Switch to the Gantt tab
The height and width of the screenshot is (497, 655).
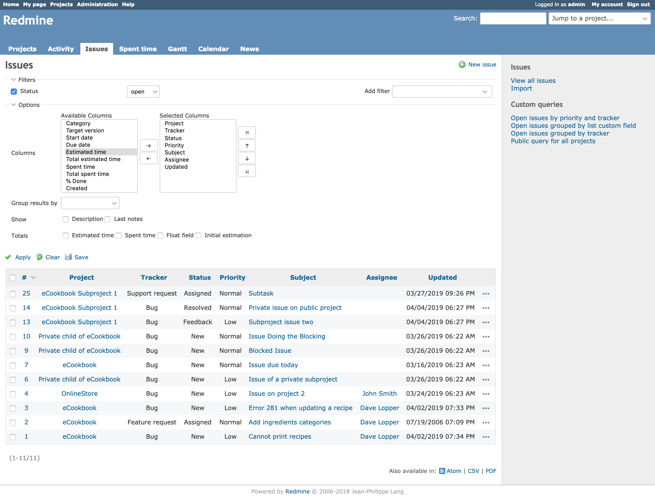click(177, 49)
